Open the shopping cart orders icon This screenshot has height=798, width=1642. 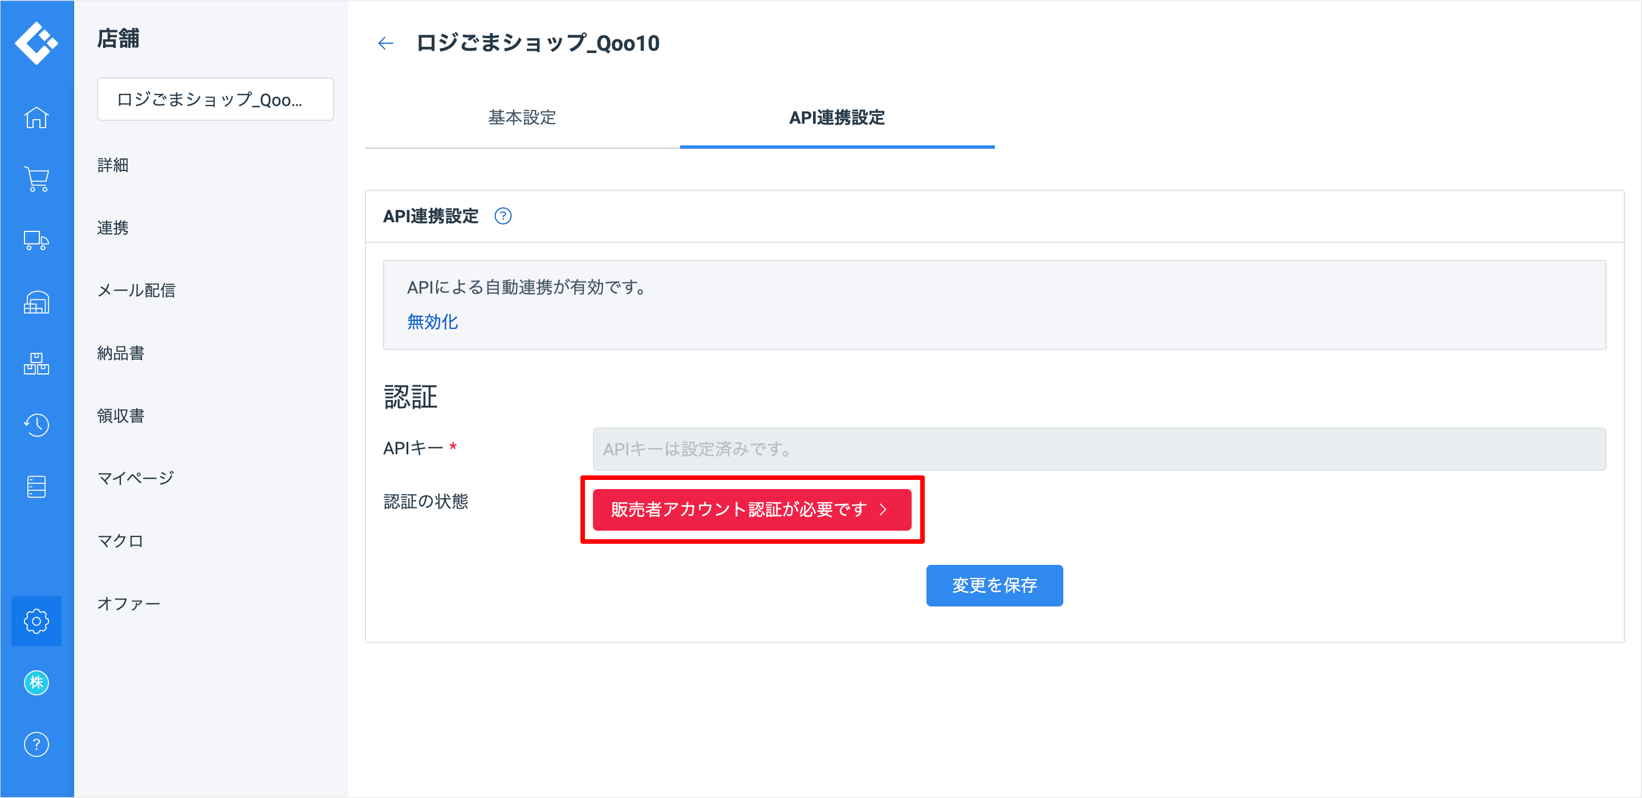click(36, 179)
